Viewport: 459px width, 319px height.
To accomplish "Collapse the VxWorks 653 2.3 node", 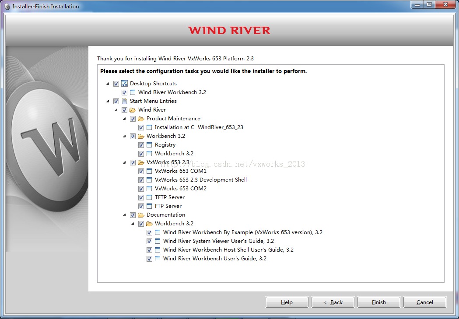I will tap(124, 163).
